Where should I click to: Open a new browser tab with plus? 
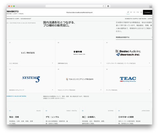(x=151, y=7)
